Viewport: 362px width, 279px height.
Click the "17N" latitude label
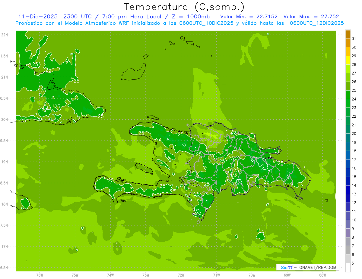click(5, 246)
